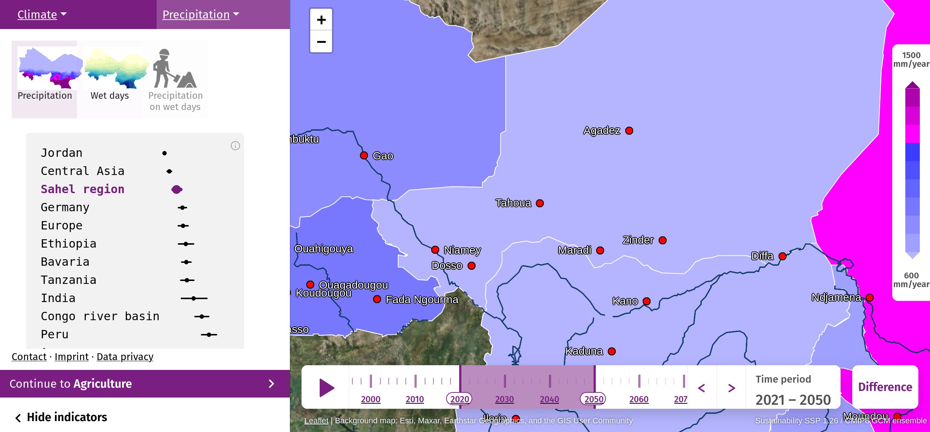Select Sahel region in the list

pos(82,189)
